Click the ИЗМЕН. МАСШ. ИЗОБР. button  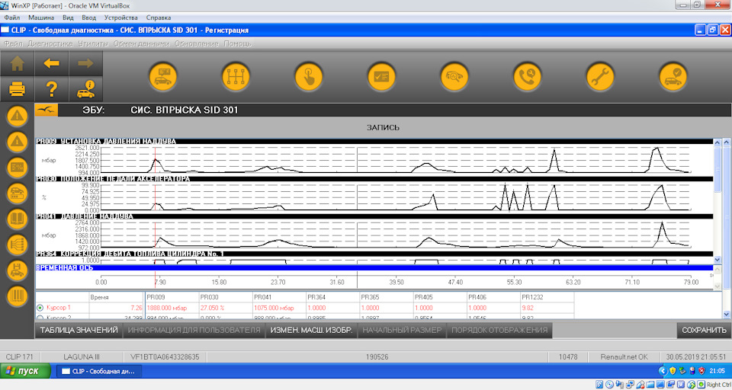pyautogui.click(x=312, y=330)
